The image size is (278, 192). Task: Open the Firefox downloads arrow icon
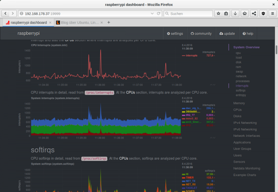click(236, 13)
